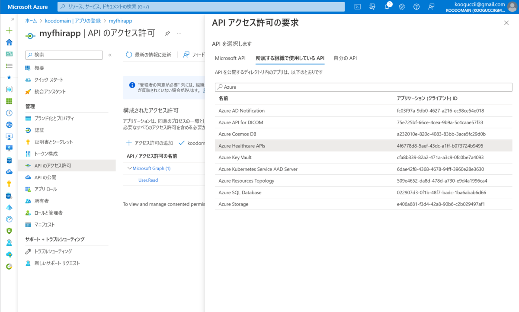This screenshot has width=519, height=312.
Task: Switch to the 自分の API tab
Action: (345, 58)
